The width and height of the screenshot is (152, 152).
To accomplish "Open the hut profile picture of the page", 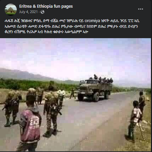I will click(x=11, y=9).
